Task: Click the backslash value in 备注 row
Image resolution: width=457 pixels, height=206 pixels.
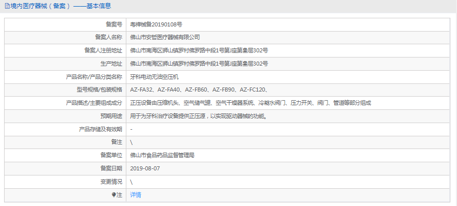Action: coord(131,142)
